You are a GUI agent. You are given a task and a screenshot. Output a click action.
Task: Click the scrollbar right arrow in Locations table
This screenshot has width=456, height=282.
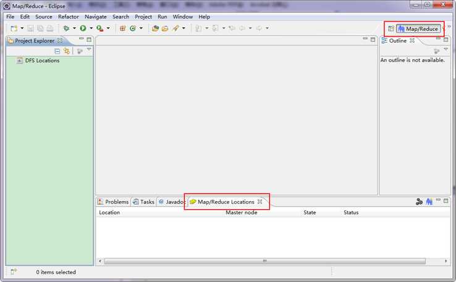(x=446, y=261)
